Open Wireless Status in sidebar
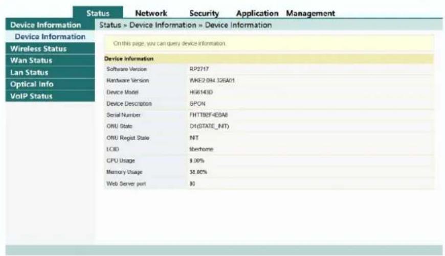 click(x=50, y=49)
